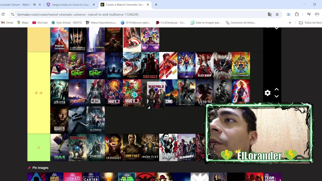Select the Iron Man 2 poster
Screen dimensions: 322x181
[150, 66]
